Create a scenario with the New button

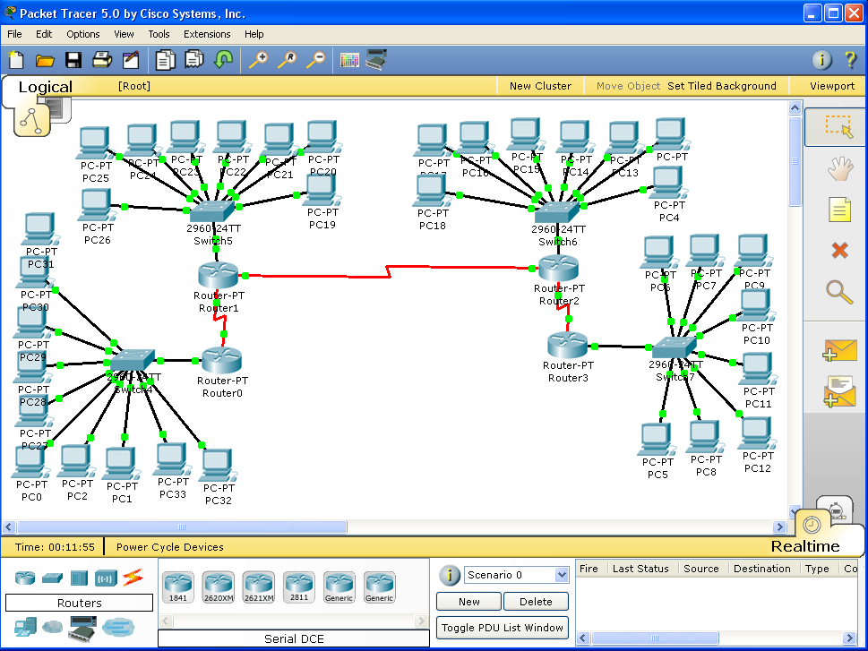click(x=468, y=601)
